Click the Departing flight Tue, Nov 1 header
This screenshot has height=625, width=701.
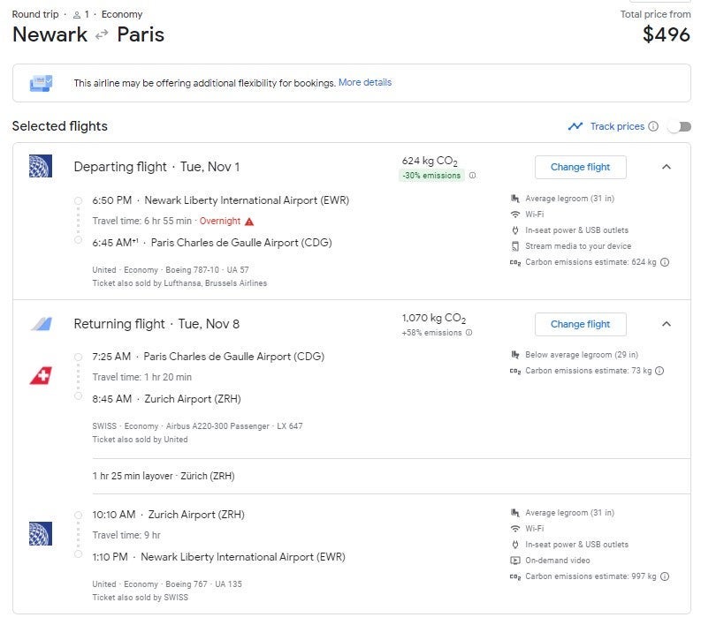pyautogui.click(x=156, y=167)
